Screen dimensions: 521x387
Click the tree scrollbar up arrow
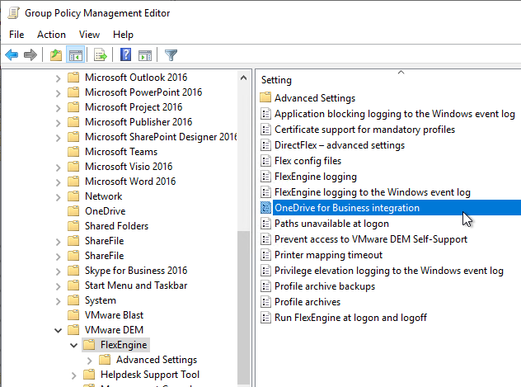coord(243,78)
